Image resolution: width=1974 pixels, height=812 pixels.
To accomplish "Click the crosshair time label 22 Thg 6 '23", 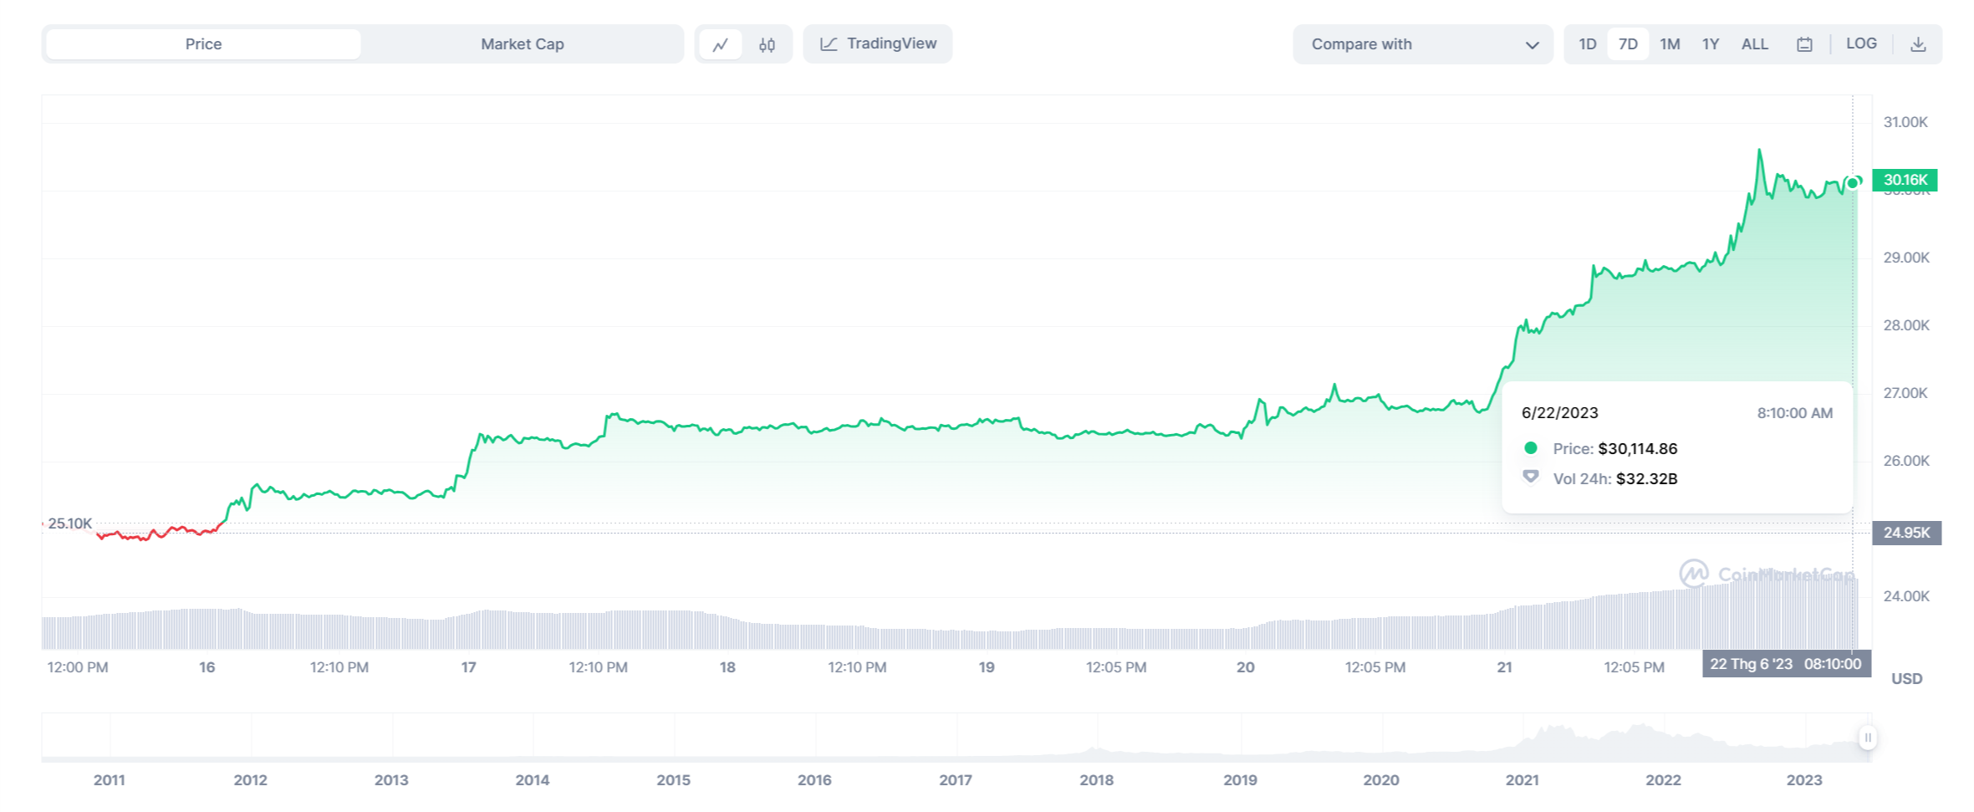I will 1786,664.
